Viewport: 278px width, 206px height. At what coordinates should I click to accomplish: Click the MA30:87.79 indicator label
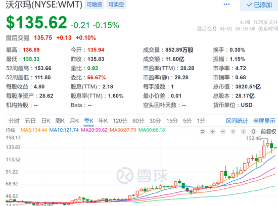(x=123, y=130)
